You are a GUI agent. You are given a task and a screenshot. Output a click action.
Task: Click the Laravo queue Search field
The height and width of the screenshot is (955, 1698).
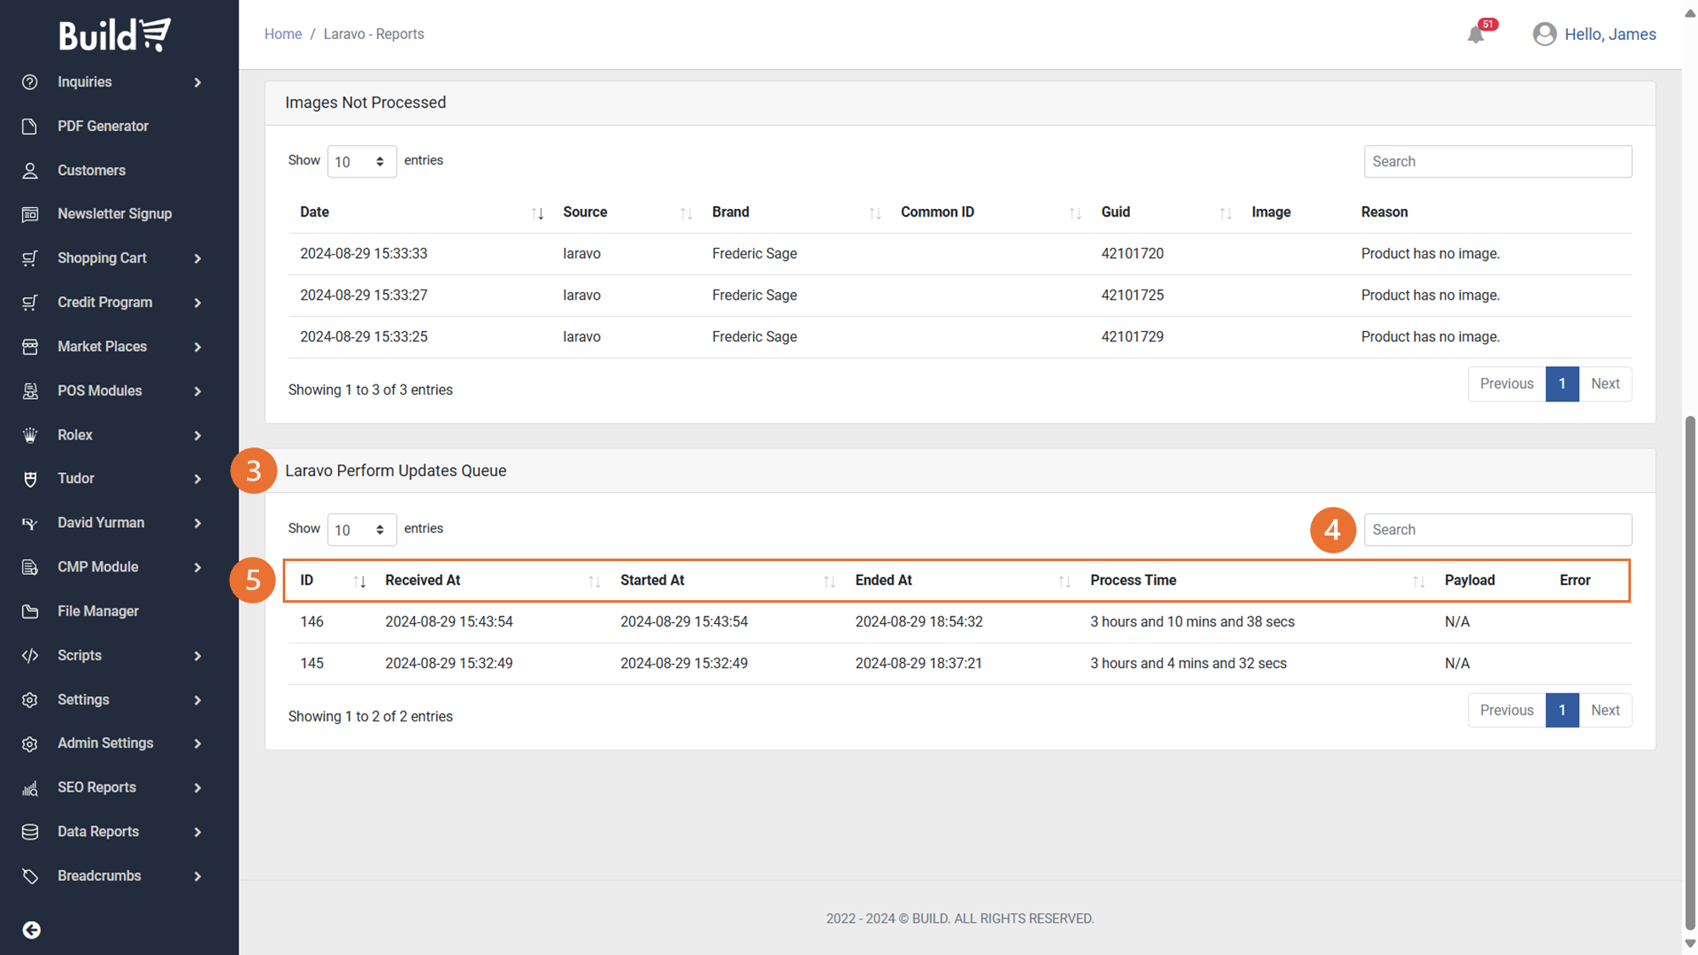[x=1497, y=530]
